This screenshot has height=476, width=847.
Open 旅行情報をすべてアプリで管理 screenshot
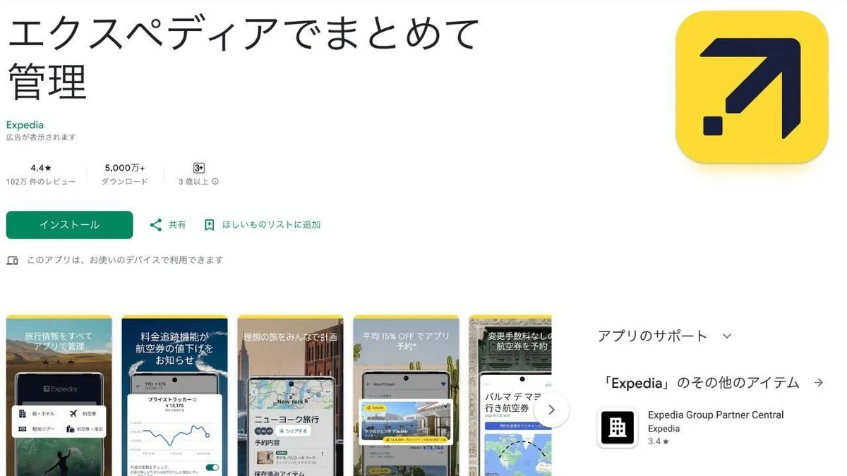[x=59, y=396]
